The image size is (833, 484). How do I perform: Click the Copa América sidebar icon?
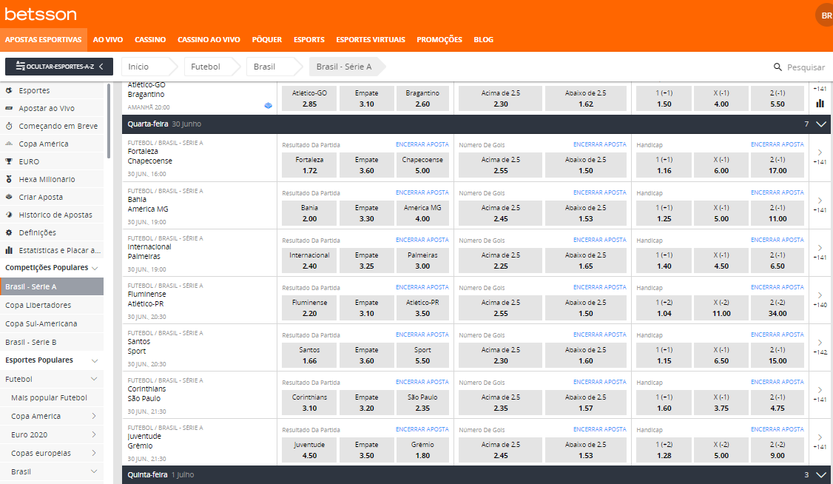pyautogui.click(x=8, y=144)
